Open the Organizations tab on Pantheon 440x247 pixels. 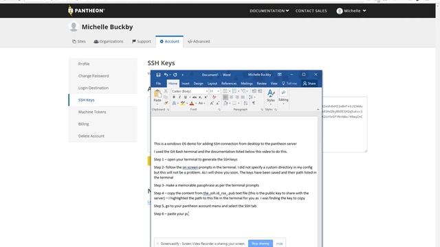tap(109, 41)
